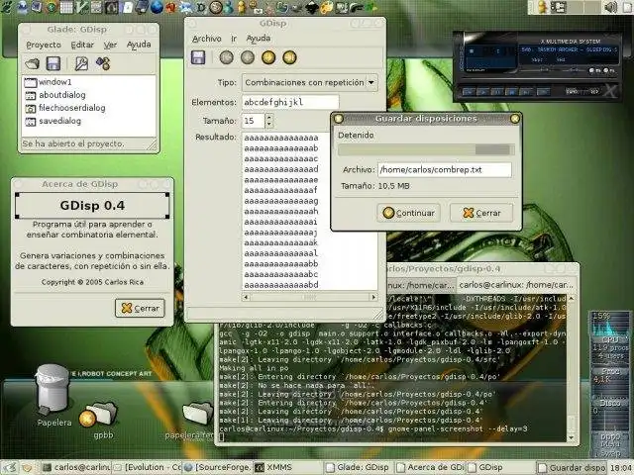The width and height of the screenshot is (634, 475).
Task: Click XMMS stop button
Action: 511,92
